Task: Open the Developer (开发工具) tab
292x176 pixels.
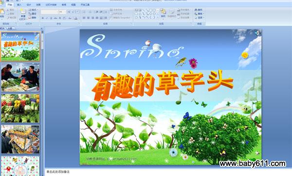Action: [x=85, y=5]
